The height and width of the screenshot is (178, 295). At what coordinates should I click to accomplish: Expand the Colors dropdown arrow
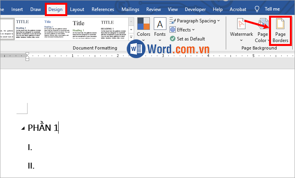(x=143, y=40)
